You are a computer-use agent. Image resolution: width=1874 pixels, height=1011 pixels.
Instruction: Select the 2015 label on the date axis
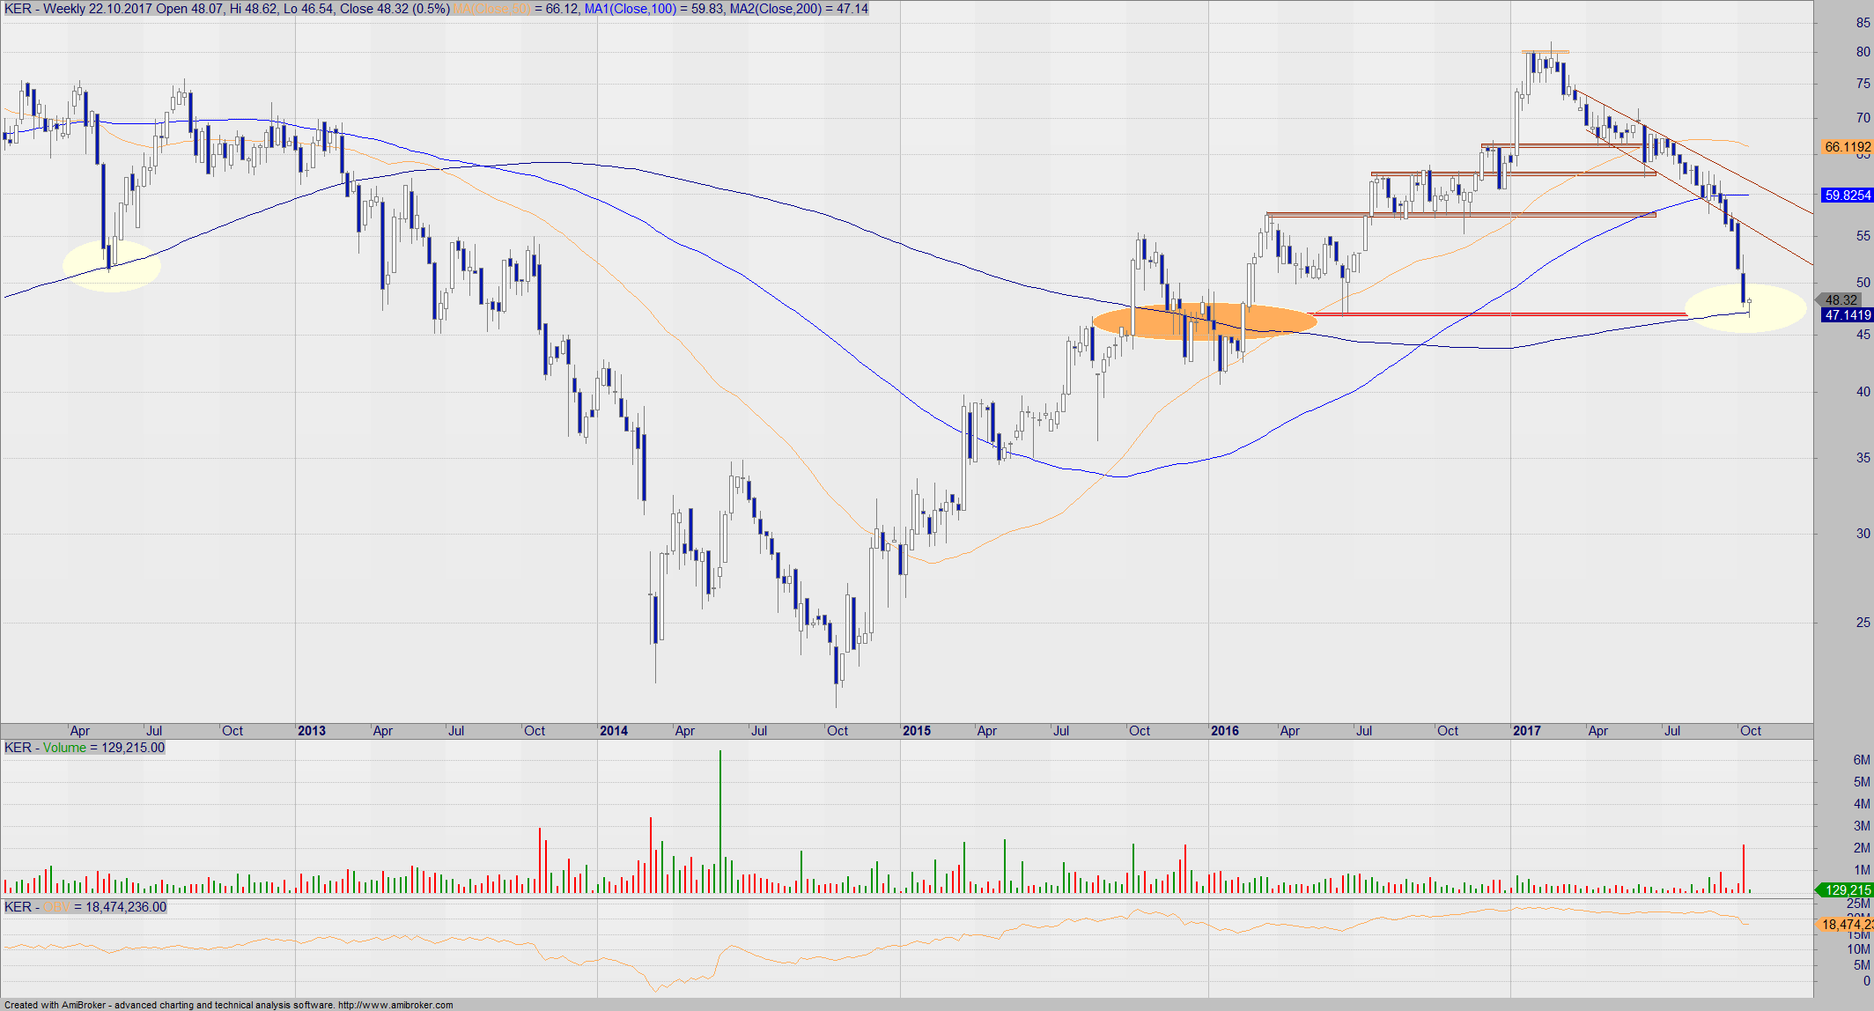tap(916, 731)
